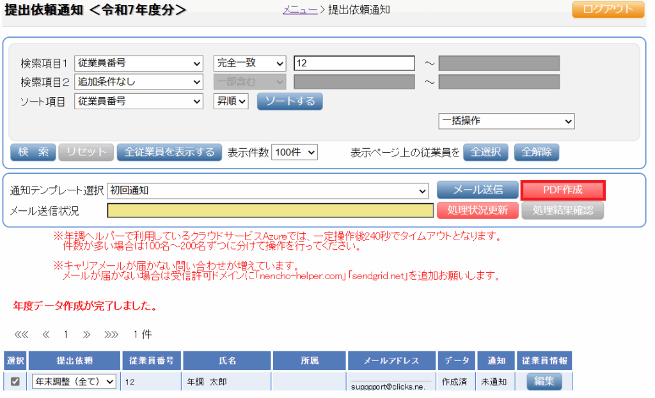Expand the 通知テンプレート選択 初回通知 dropdown
655x398 pixels.
click(x=268, y=190)
